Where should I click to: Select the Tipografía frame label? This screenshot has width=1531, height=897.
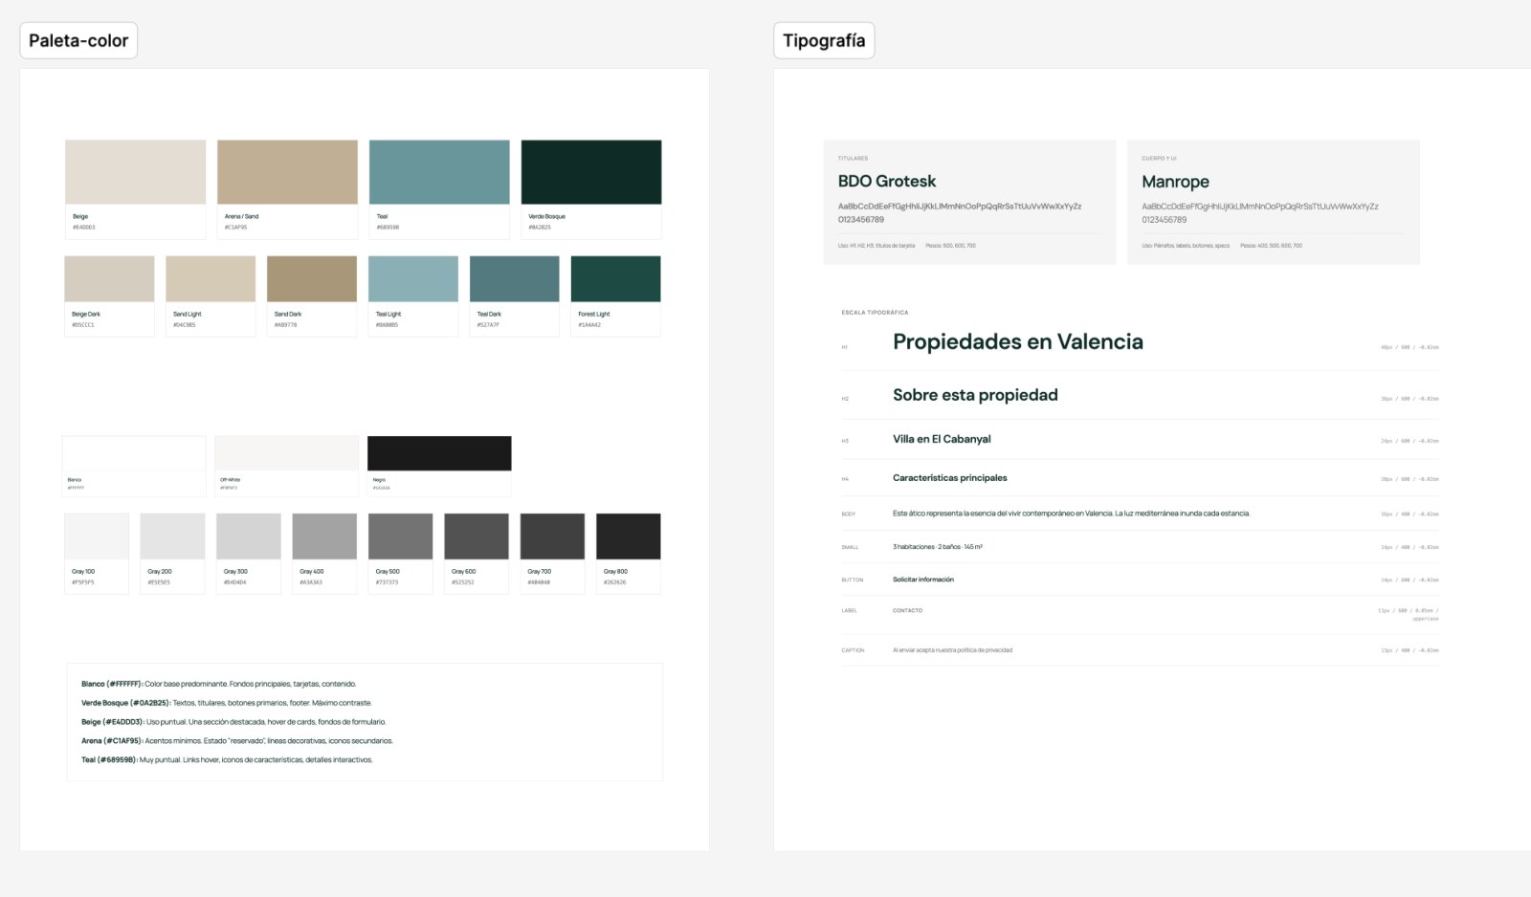pyautogui.click(x=824, y=40)
